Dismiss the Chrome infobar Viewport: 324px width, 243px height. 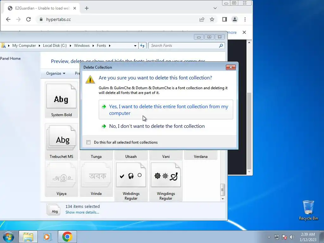tap(244, 33)
